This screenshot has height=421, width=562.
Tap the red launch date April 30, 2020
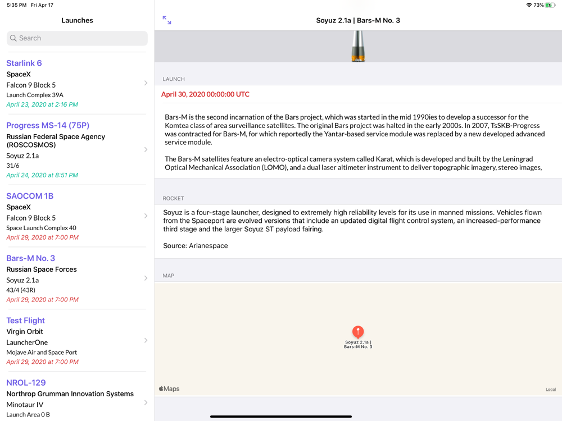tap(205, 94)
